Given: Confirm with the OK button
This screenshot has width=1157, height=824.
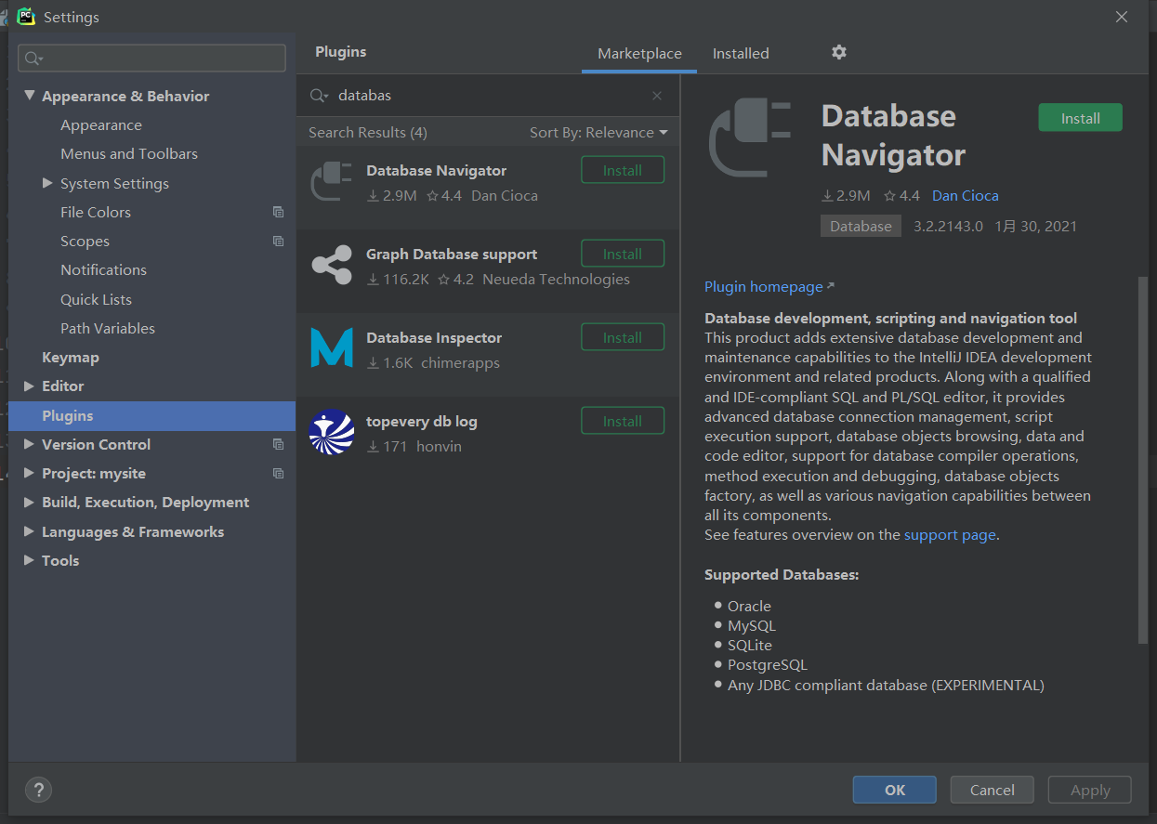Looking at the screenshot, I should [894, 790].
